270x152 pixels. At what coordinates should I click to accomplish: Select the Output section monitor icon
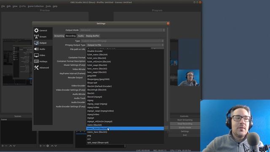(x=36, y=43)
